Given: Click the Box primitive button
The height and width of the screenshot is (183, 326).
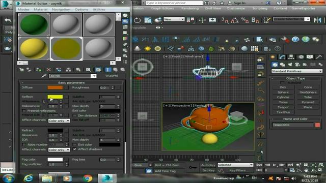Looking at the screenshot, I should 283,87.
